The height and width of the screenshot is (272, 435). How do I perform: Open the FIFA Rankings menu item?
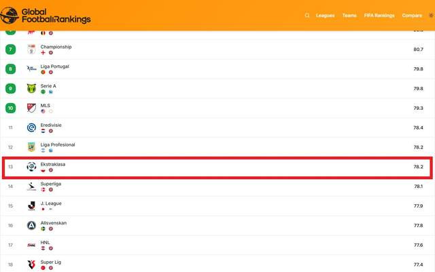click(x=379, y=16)
